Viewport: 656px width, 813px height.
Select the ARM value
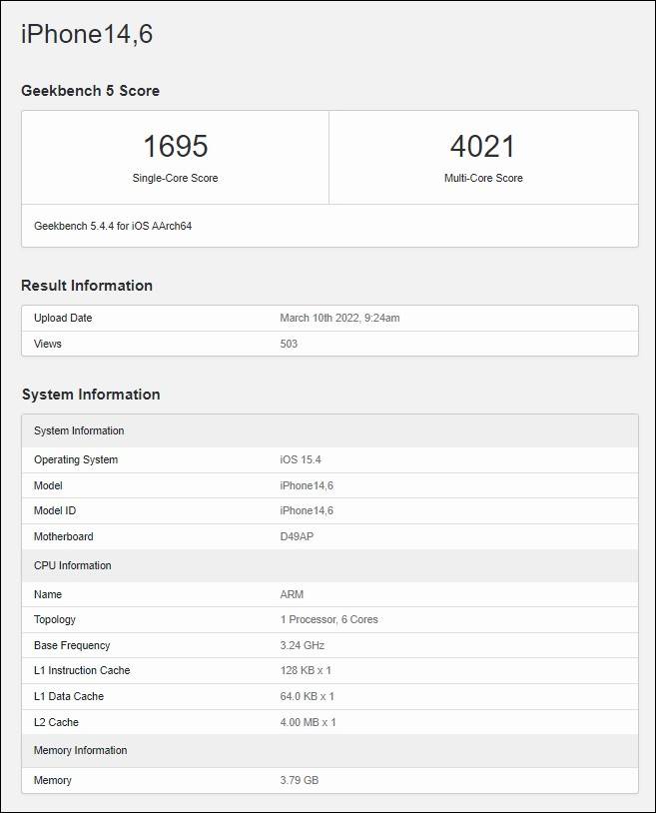point(292,594)
